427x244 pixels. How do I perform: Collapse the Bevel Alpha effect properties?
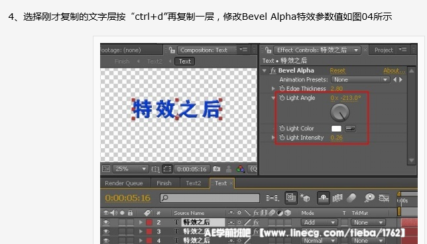coord(264,71)
